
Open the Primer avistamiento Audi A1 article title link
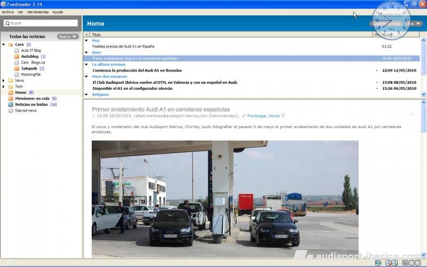[x=161, y=109]
